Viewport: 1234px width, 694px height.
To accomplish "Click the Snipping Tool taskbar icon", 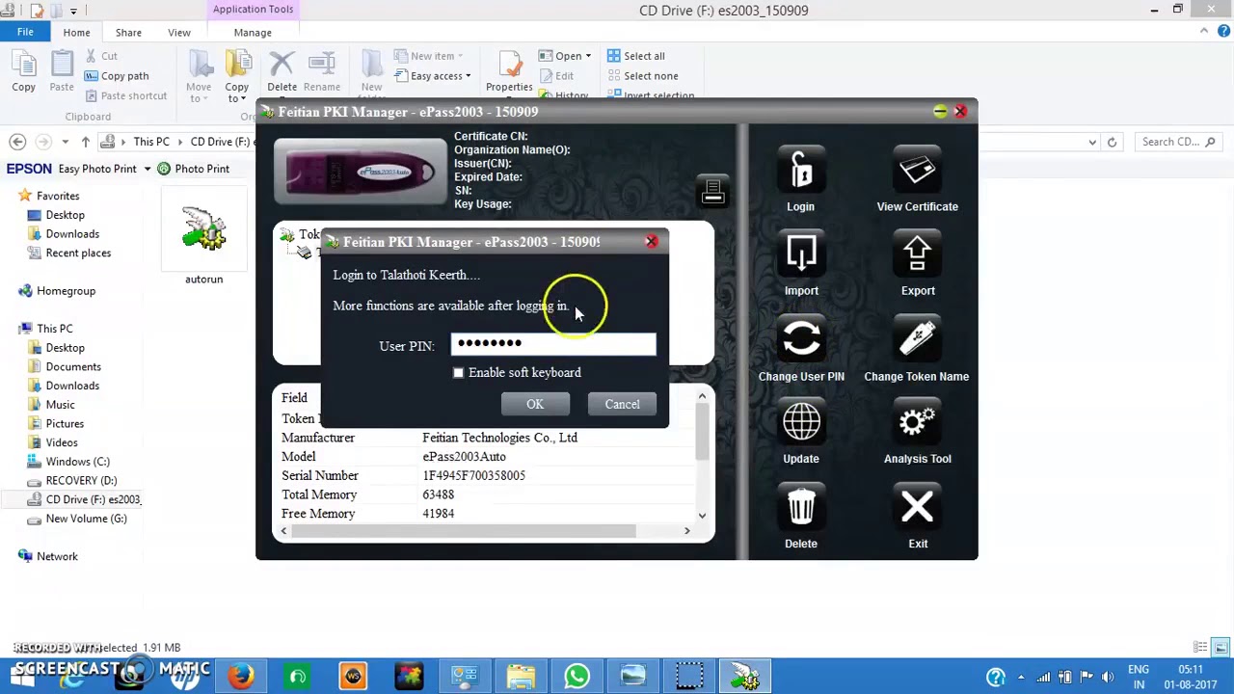I will [x=688, y=676].
